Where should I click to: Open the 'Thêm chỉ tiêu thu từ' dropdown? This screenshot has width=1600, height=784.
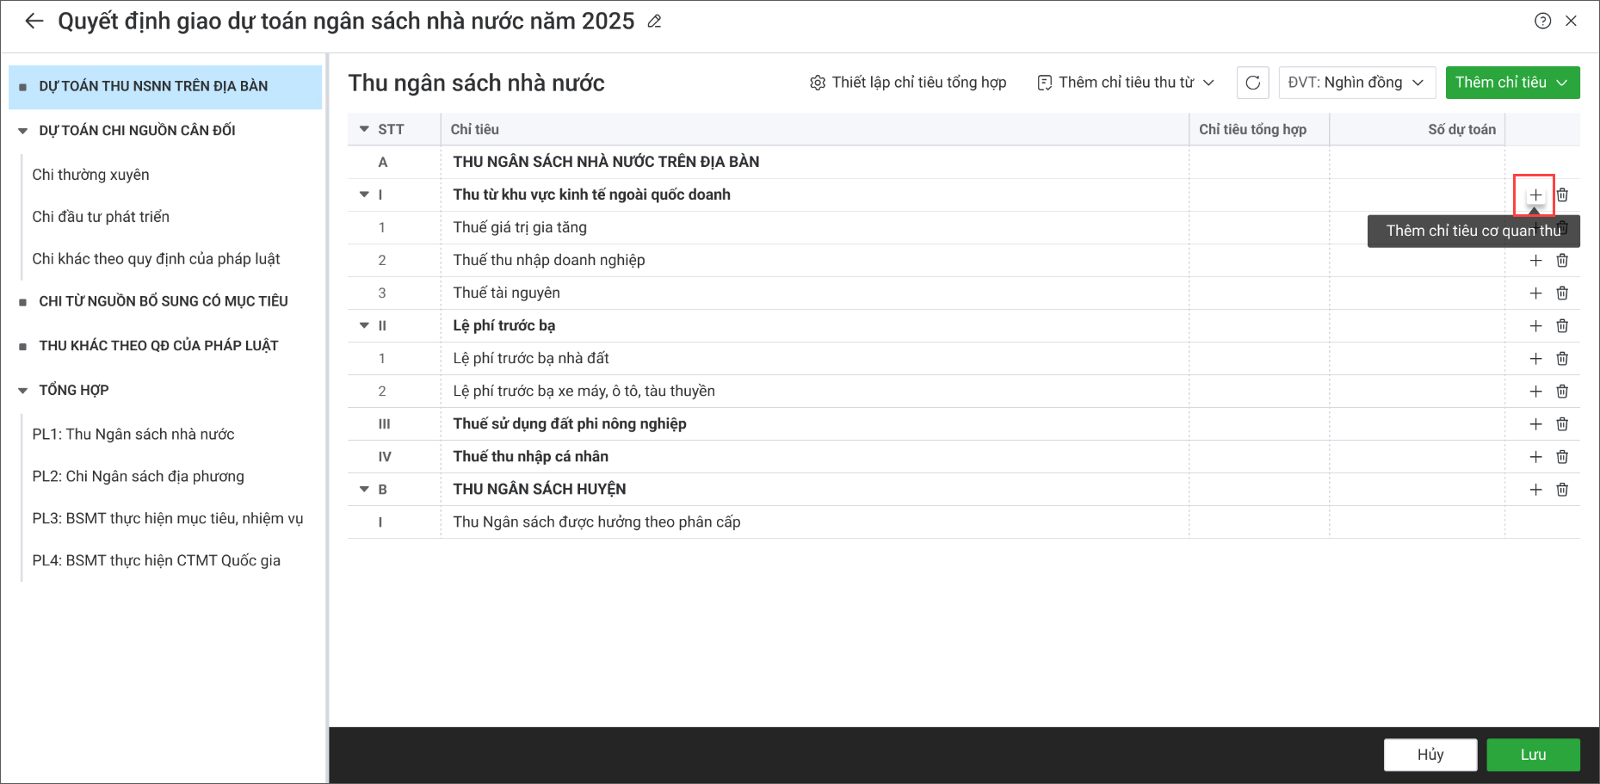coord(1126,83)
